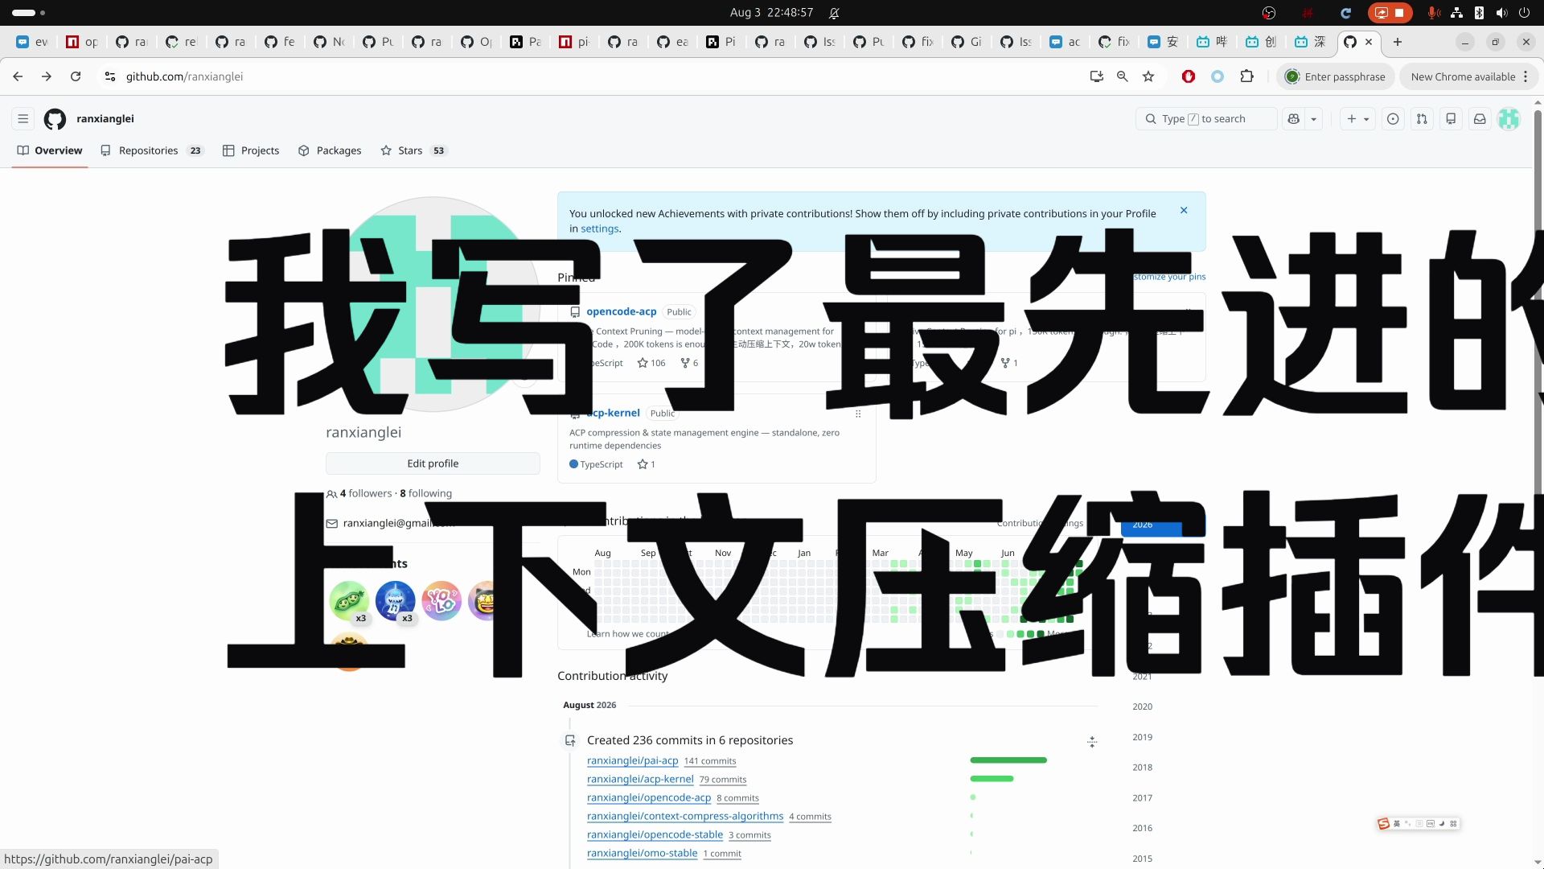View the 4 followers list

click(x=366, y=493)
